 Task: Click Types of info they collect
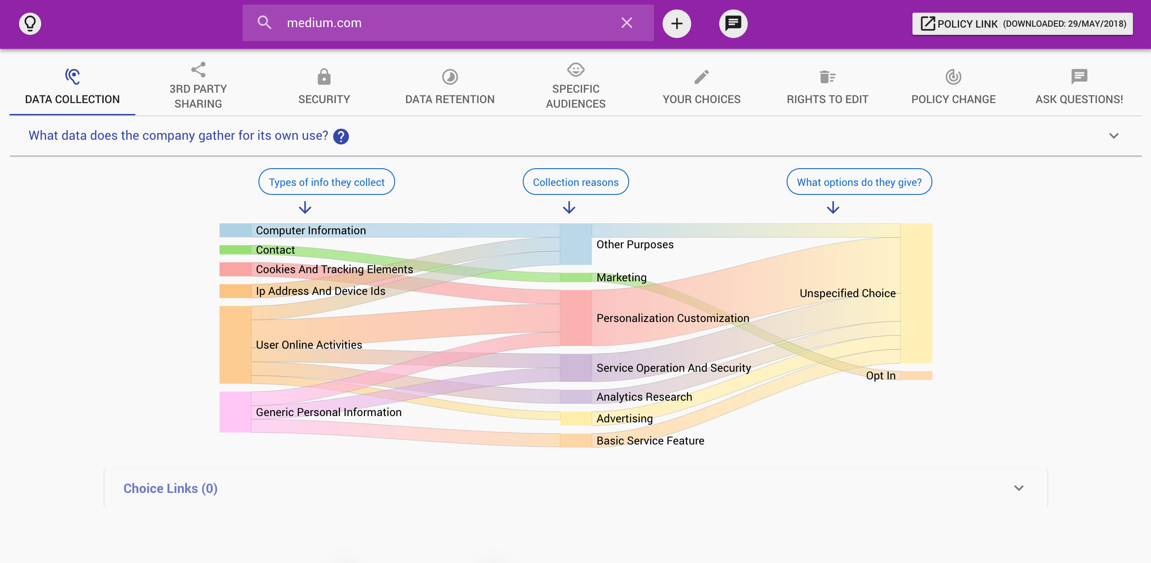click(326, 182)
